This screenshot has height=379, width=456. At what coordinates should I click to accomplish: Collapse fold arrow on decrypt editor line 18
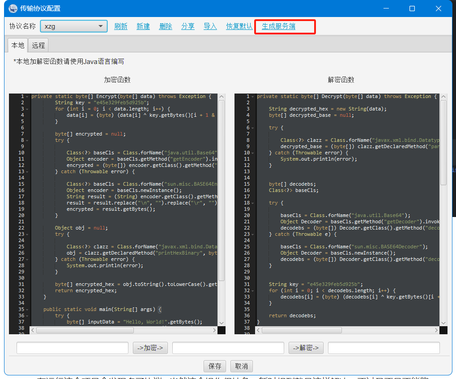tap(253, 203)
